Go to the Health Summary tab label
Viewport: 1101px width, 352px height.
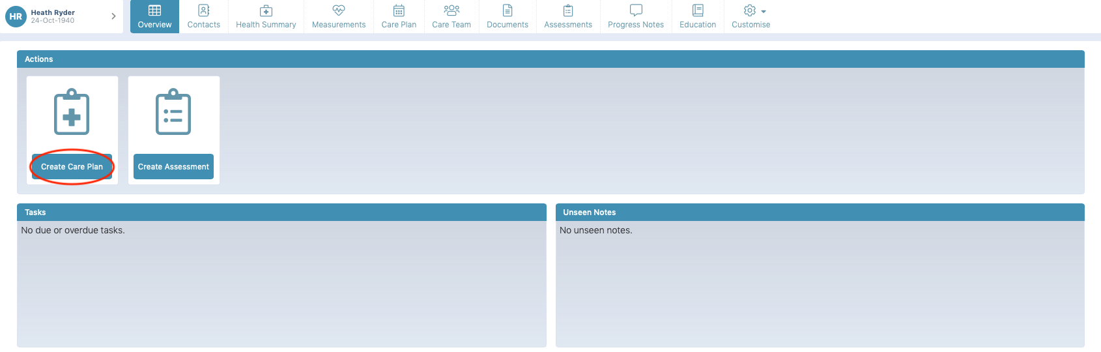point(266,25)
